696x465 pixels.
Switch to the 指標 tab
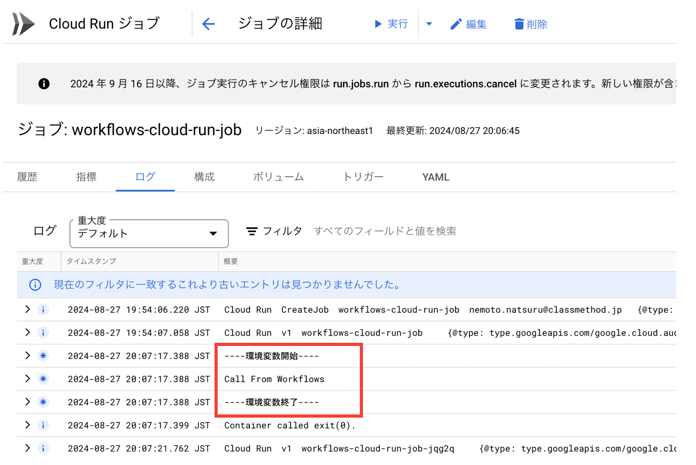[x=86, y=177]
